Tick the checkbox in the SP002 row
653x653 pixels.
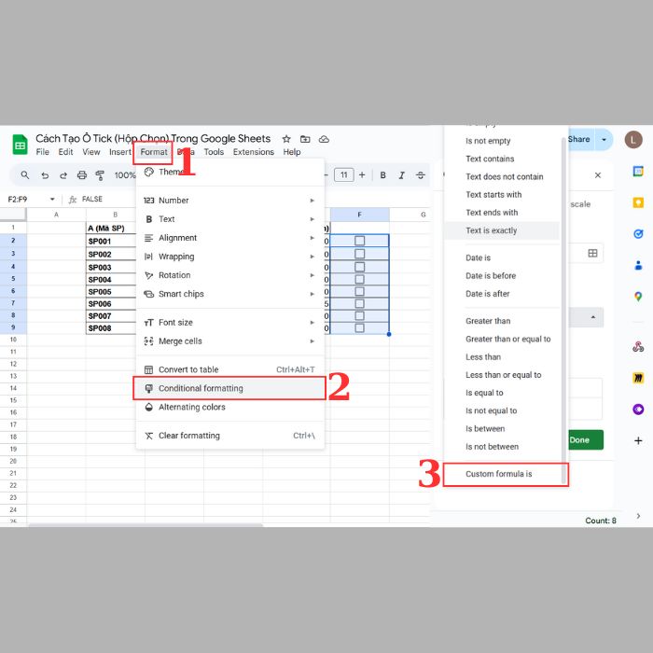[359, 254]
